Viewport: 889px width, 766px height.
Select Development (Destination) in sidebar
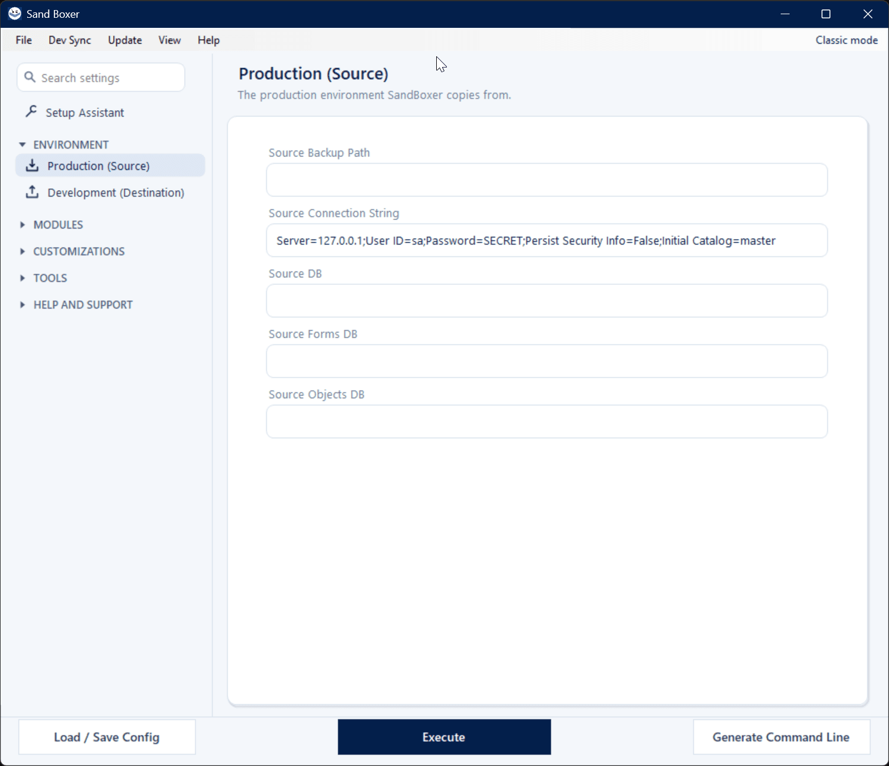pyautogui.click(x=110, y=193)
